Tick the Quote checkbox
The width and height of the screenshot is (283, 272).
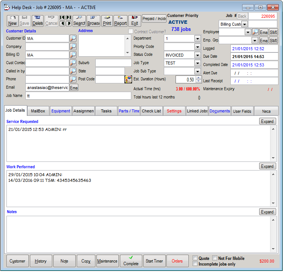pos(195,258)
